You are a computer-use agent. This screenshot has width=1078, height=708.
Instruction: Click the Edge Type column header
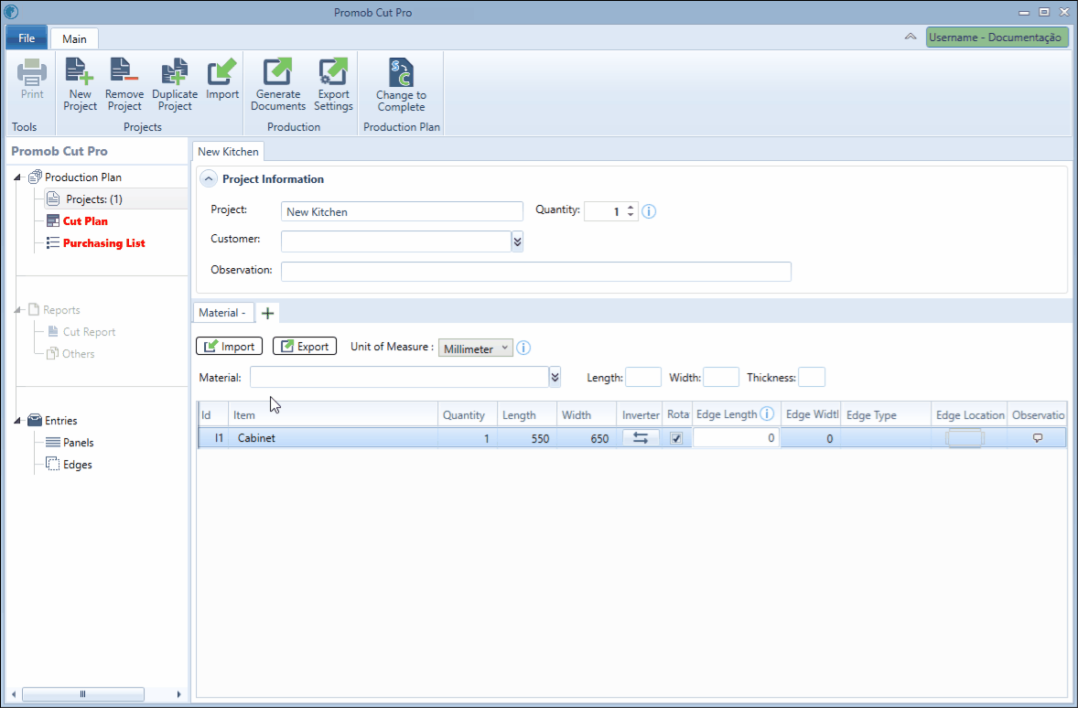tap(886, 414)
